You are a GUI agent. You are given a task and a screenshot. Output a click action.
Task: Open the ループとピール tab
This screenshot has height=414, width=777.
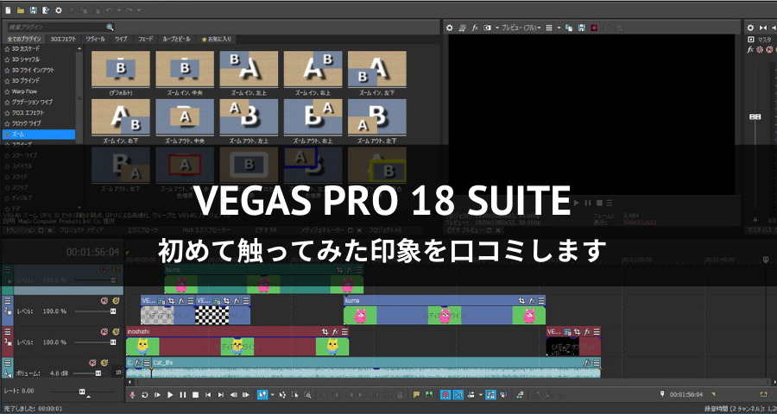[x=176, y=39]
